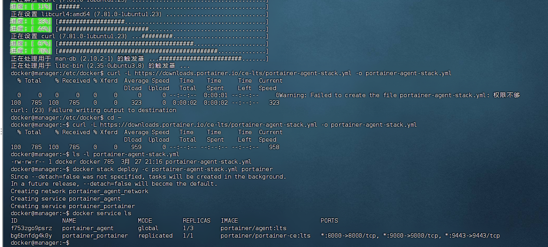This screenshot has width=548, height=247.
Task: Click the curl command run from /etc/docker prompt
Action: [279, 73]
